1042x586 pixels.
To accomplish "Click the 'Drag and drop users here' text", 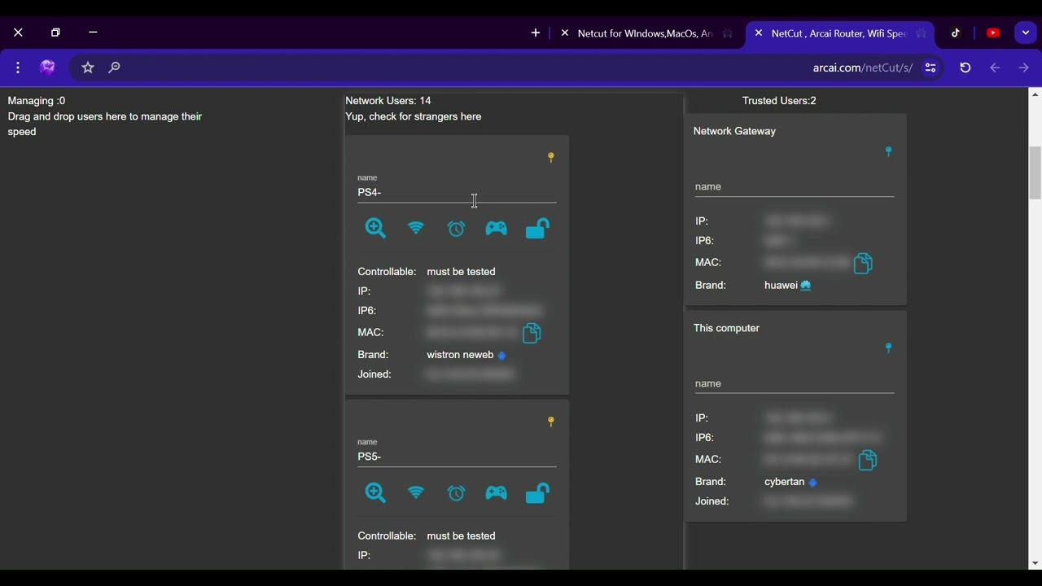I will [x=105, y=125].
